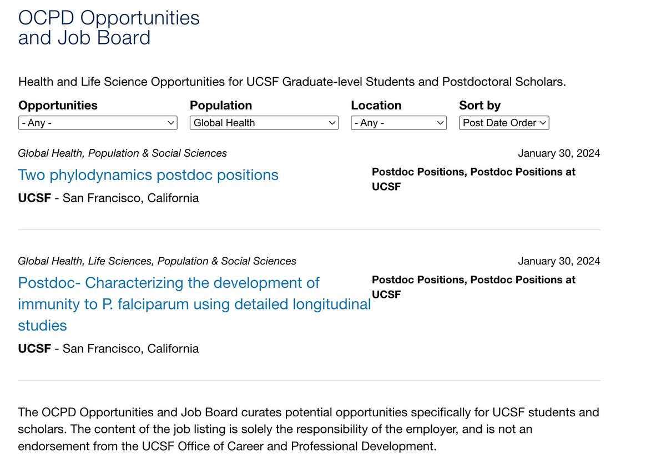Click the Global Health, Life Sciences category line
Viewport: 666px width, 464px height.
157,261
